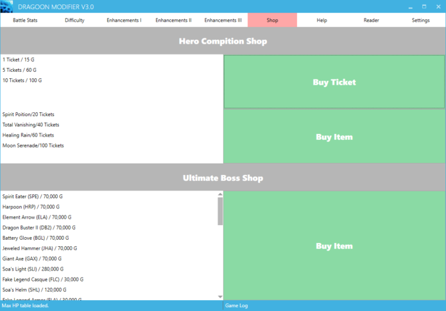The height and width of the screenshot is (311, 446).
Task: Open the Settings tab
Action: coord(420,21)
